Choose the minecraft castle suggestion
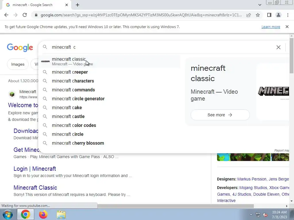 pyautogui.click(x=109, y=116)
